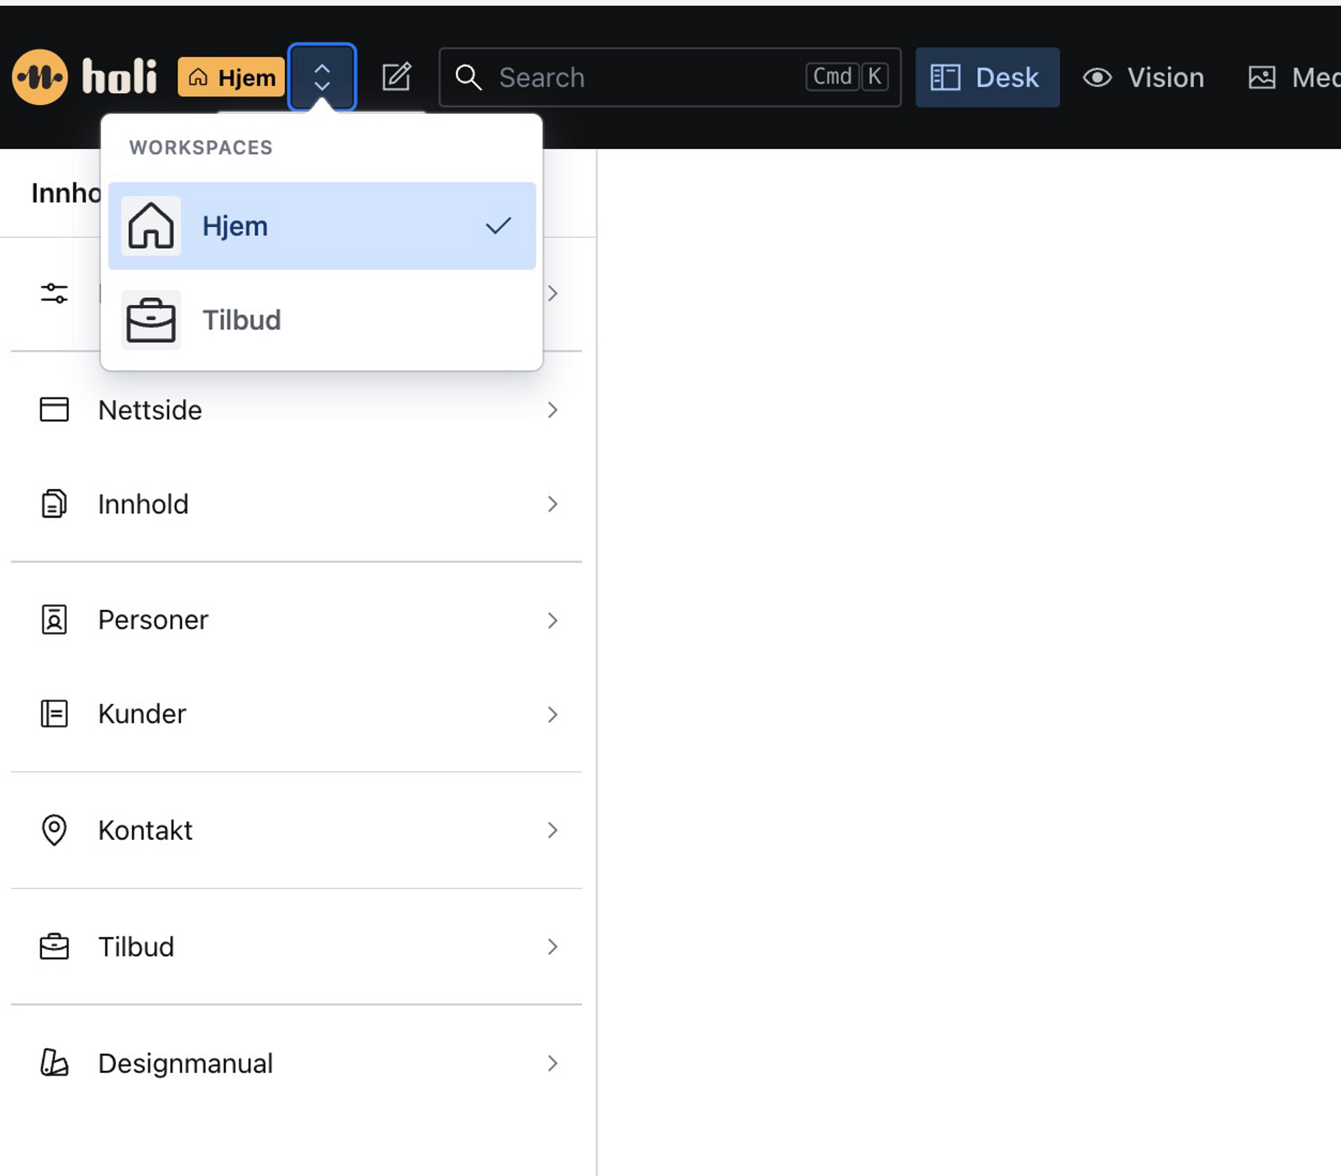Toggle the workspace switcher dropdown
Image resolution: width=1341 pixels, height=1176 pixels.
tap(322, 77)
